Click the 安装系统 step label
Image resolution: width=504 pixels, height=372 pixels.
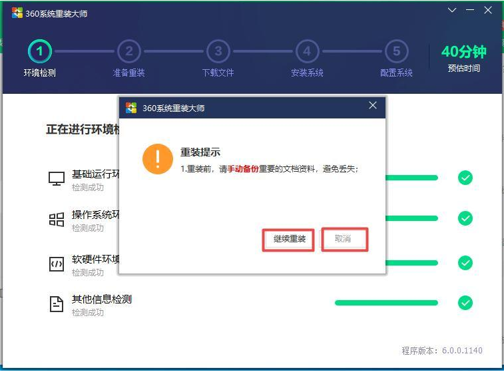coord(307,73)
